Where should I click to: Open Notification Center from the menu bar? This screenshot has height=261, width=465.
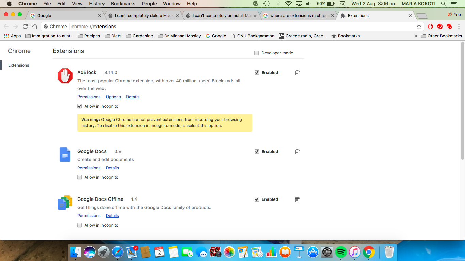[454, 4]
